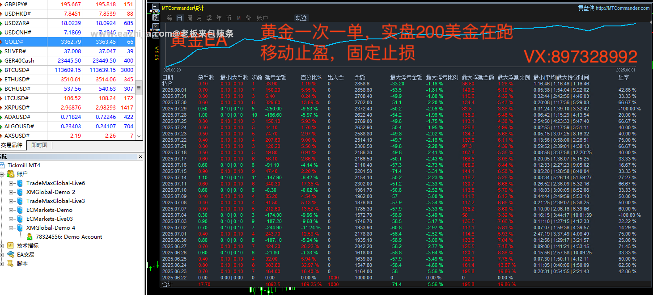The height and width of the screenshot is (295, 653).
Task: Click the 脚本 scripts icon
Action: coord(10,263)
